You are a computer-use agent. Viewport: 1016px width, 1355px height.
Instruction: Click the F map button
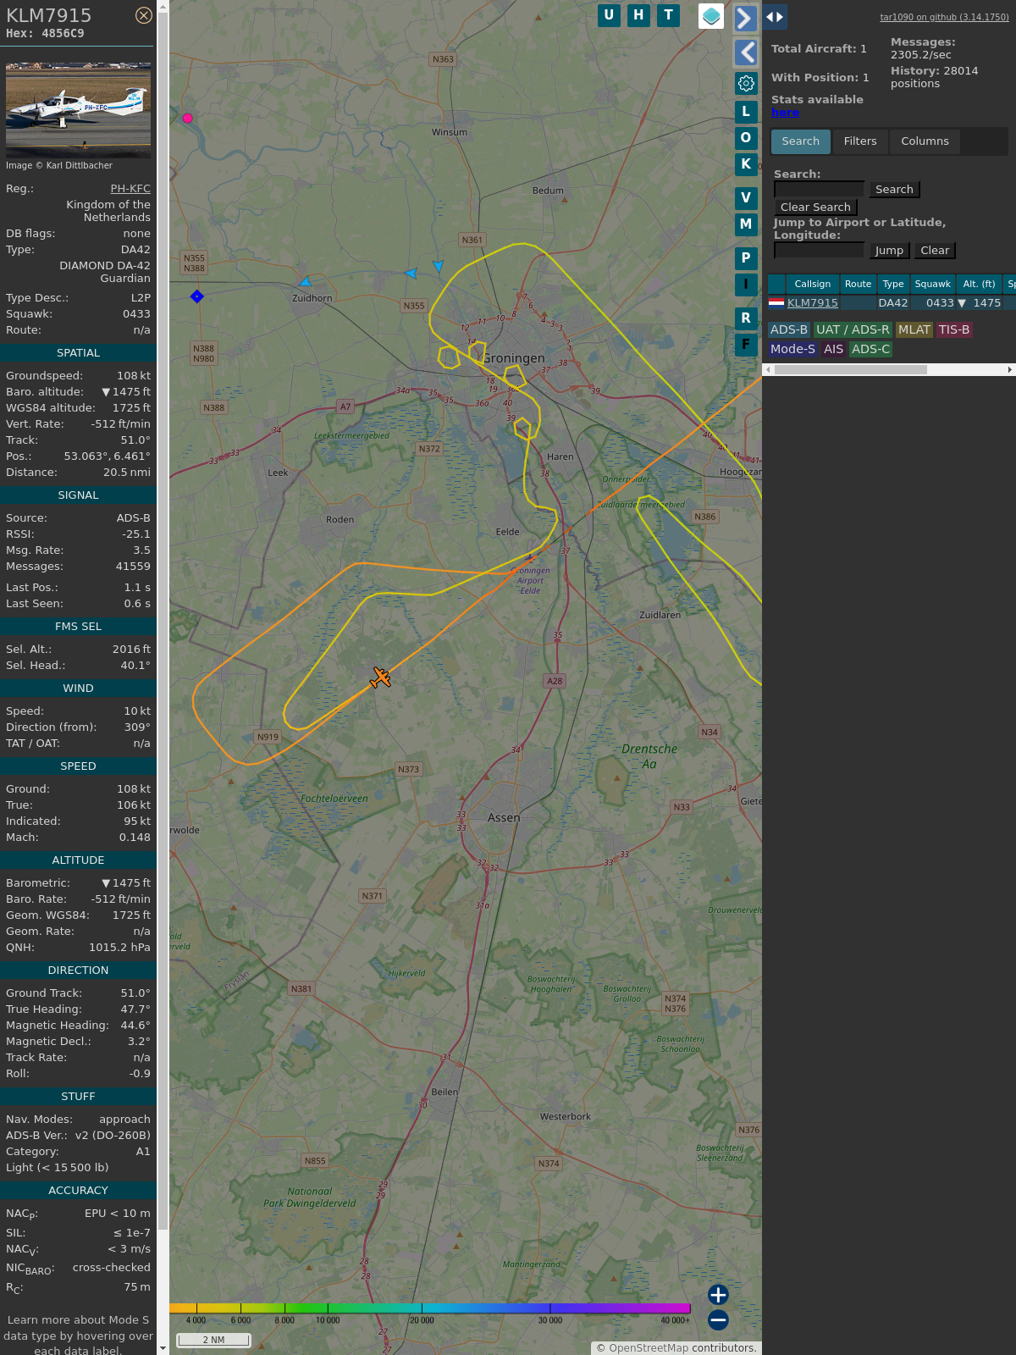point(746,345)
